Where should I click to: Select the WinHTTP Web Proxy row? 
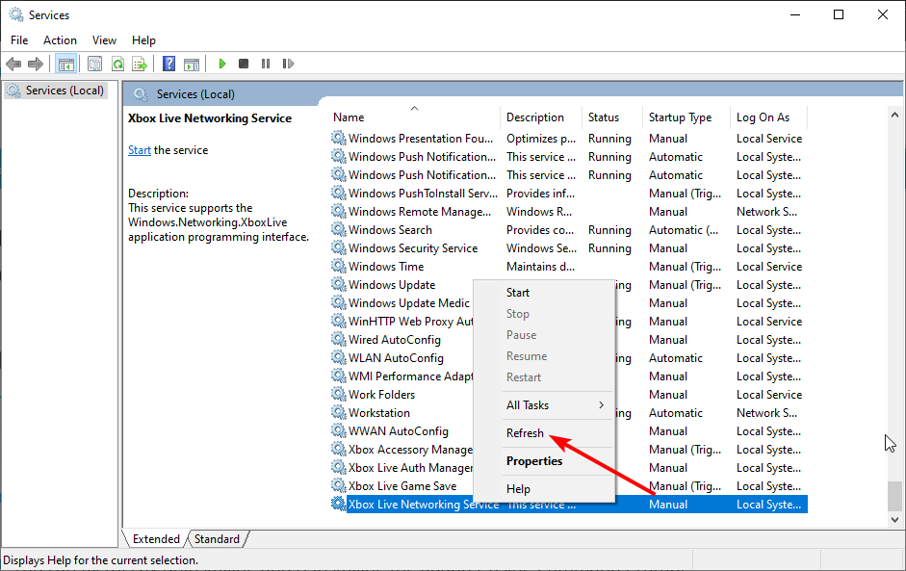pyautogui.click(x=569, y=322)
